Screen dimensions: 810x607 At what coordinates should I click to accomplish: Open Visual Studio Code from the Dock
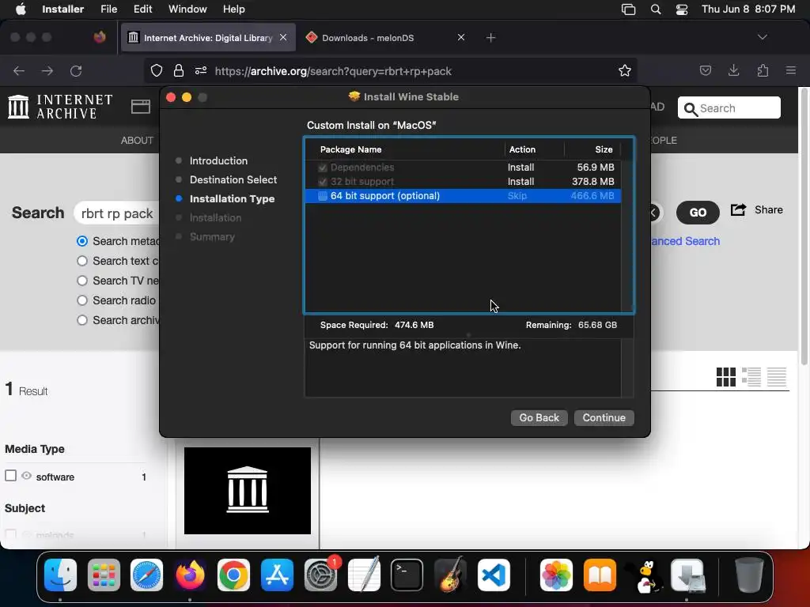[x=494, y=575]
